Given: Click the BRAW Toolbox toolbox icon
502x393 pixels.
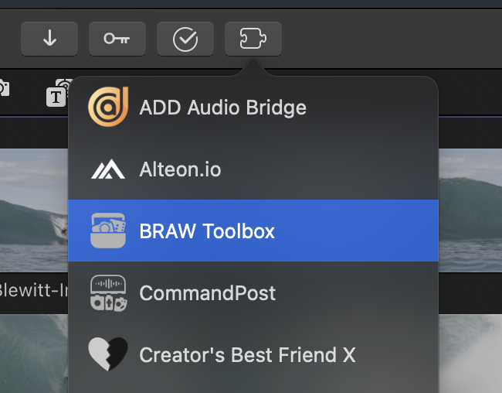Looking at the screenshot, I should pyautogui.click(x=108, y=231).
